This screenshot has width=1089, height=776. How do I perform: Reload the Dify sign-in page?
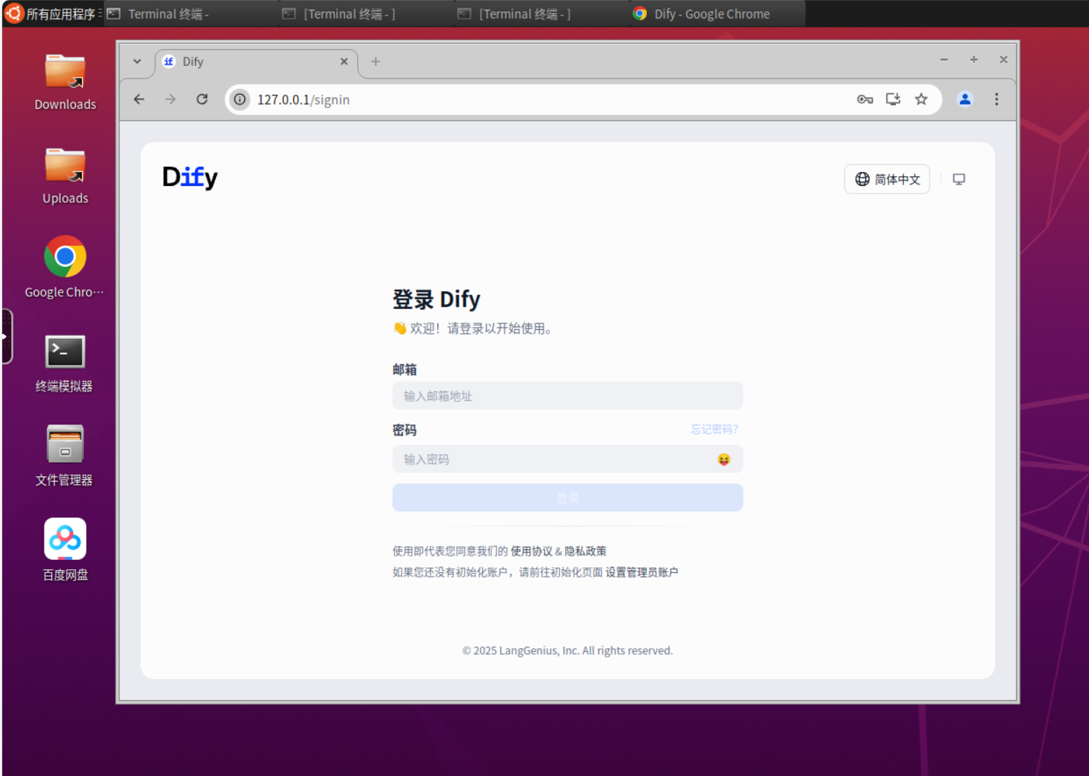pos(202,100)
